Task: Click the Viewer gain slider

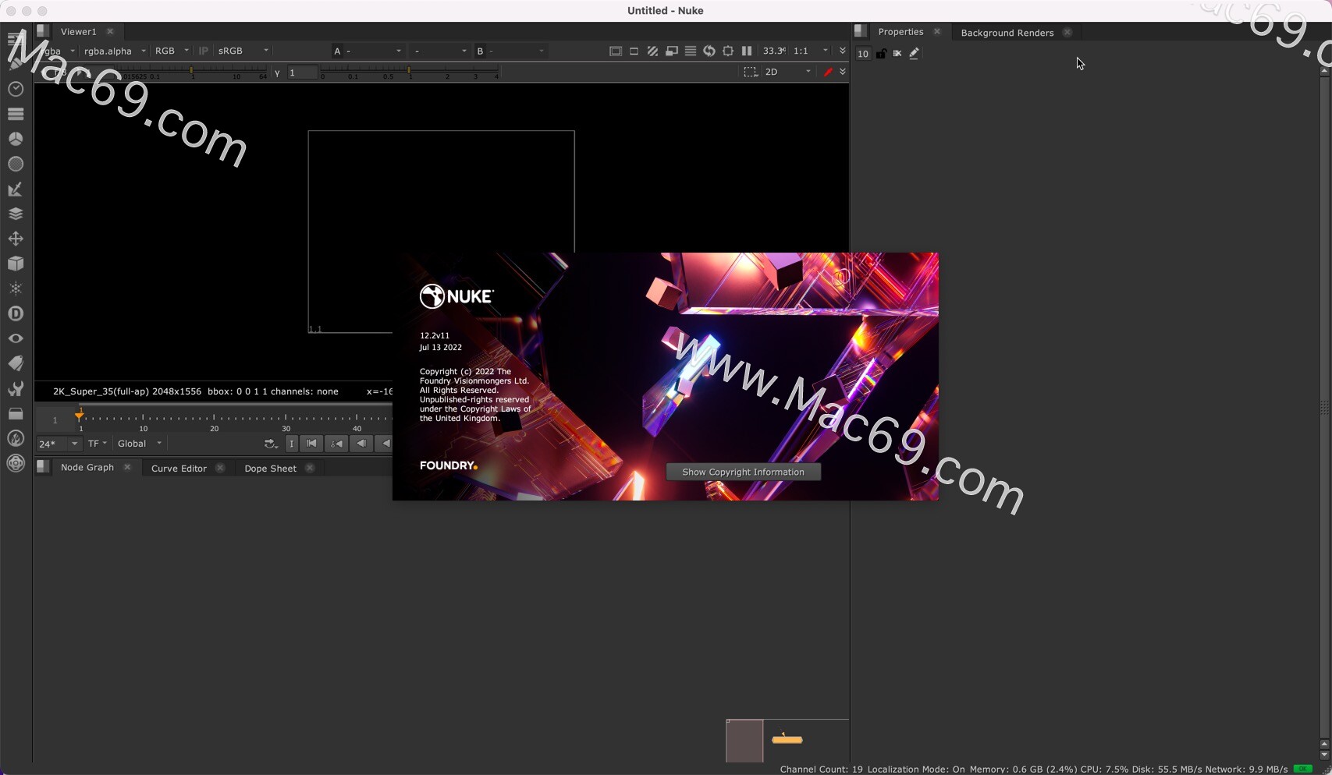Action: tap(192, 73)
